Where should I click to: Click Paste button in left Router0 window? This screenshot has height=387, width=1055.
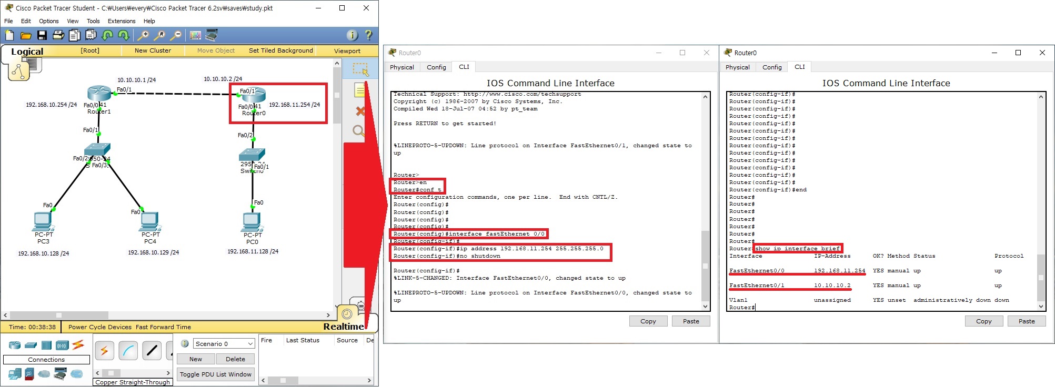pyautogui.click(x=691, y=321)
